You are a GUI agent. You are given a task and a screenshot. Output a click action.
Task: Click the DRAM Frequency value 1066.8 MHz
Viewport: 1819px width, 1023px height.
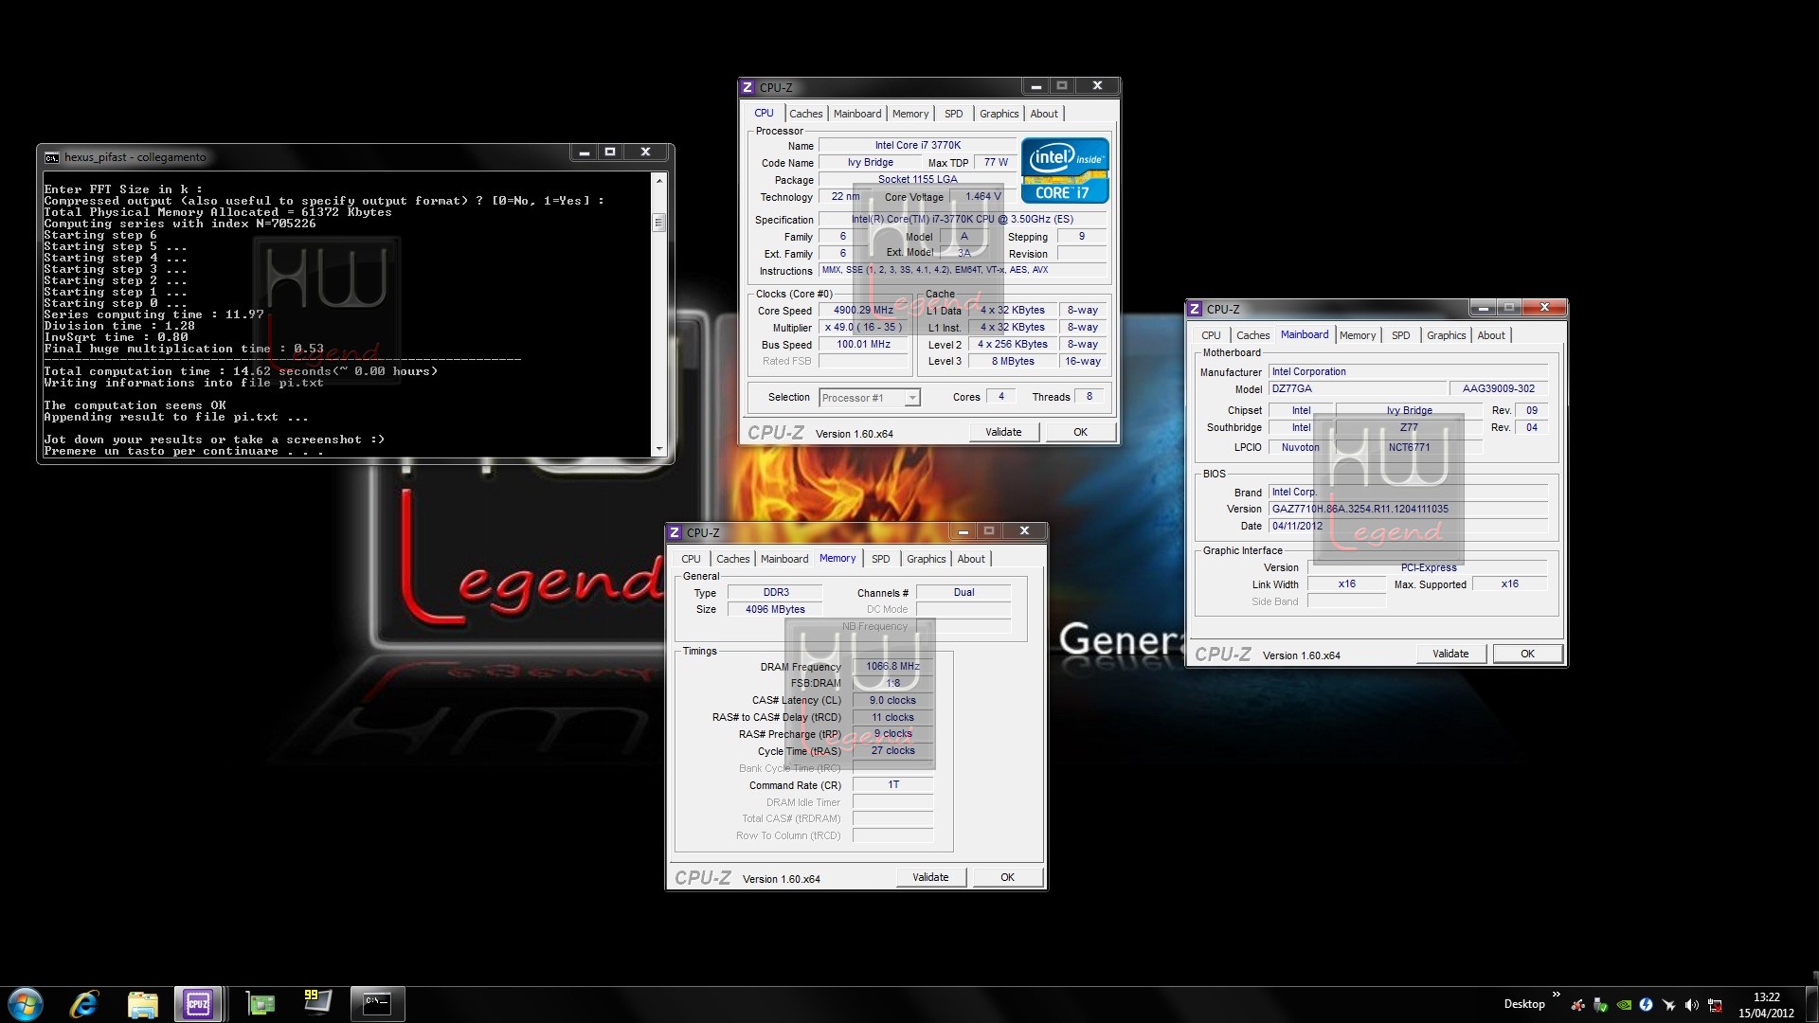coord(893,666)
